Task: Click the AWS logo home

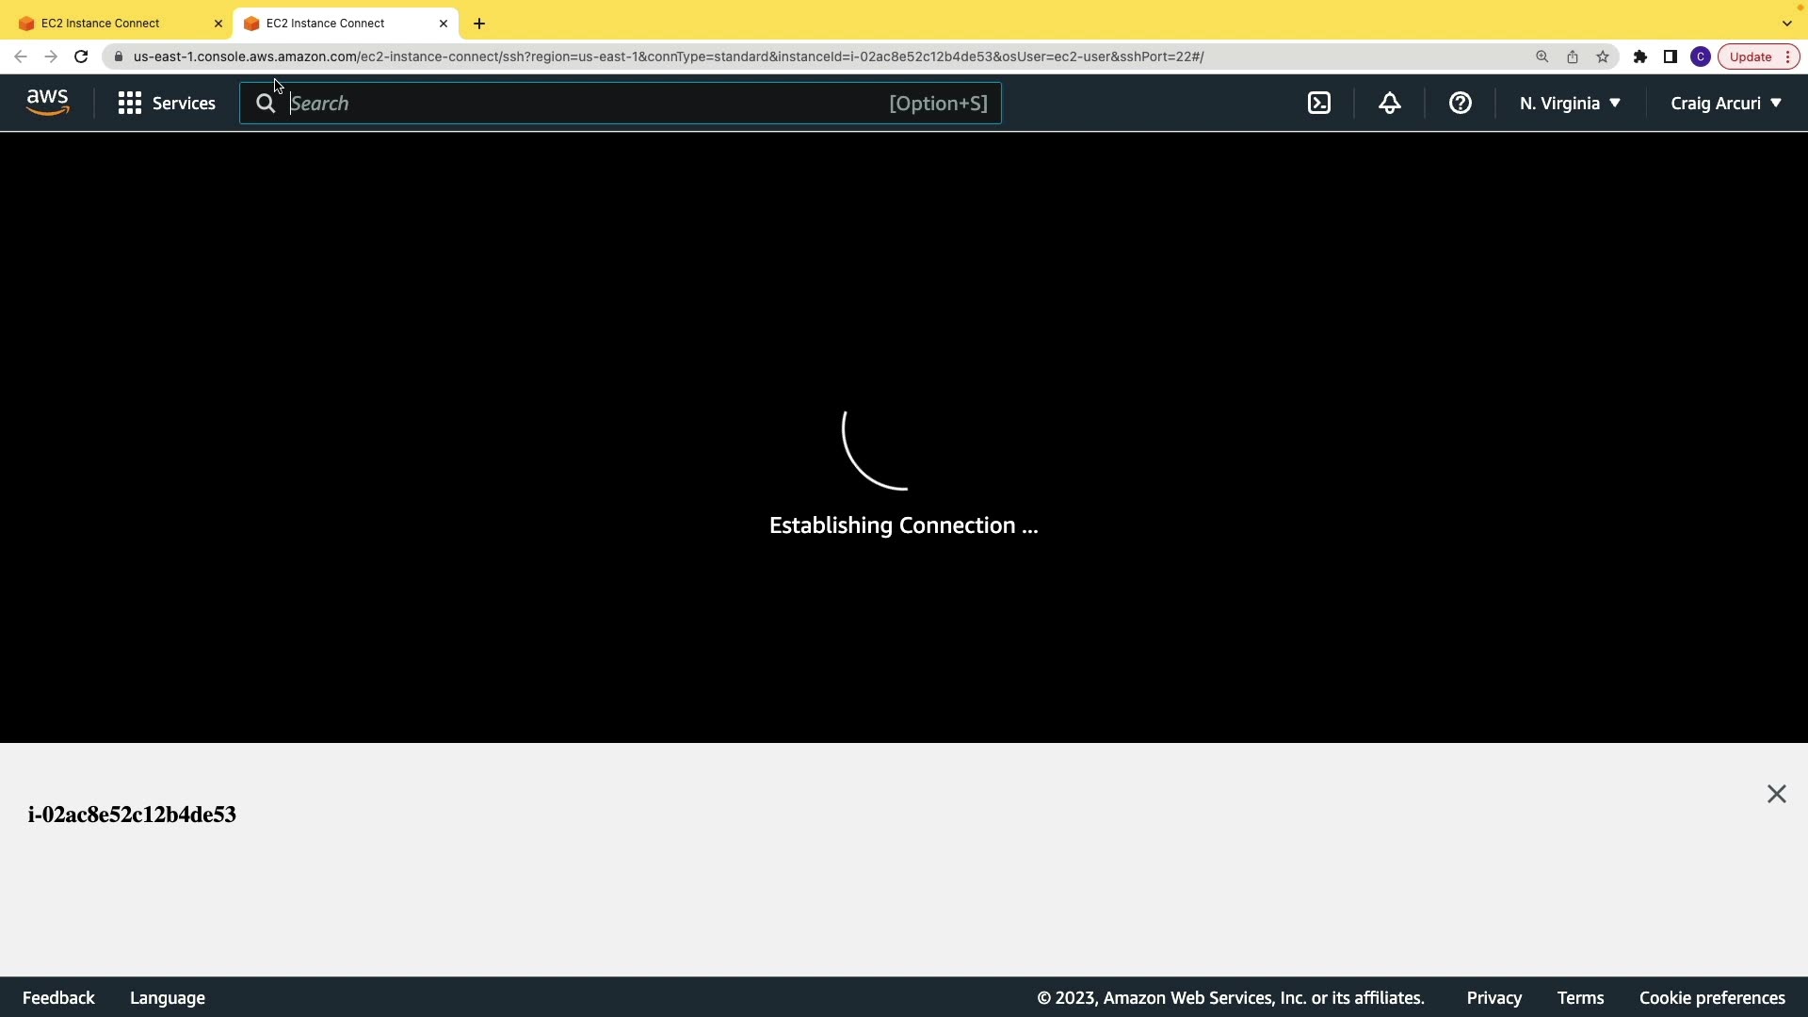Action: 47,103
